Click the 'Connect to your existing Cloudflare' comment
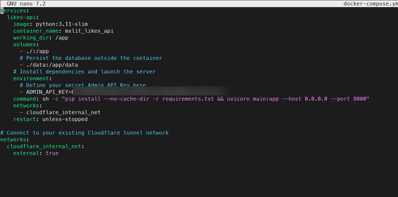This screenshot has height=197, width=398. (84, 133)
